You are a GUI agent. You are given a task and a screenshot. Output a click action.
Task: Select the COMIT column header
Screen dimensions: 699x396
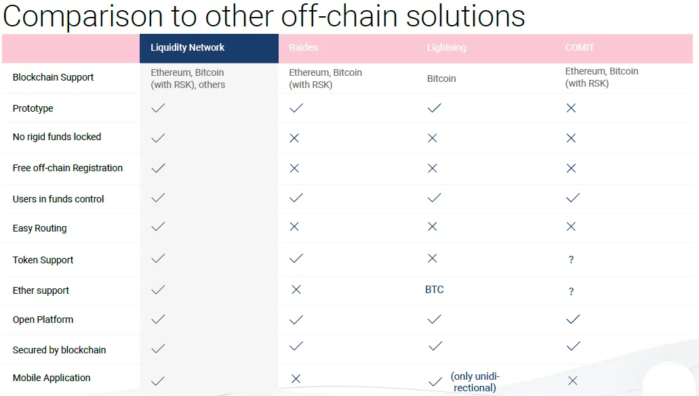point(580,47)
